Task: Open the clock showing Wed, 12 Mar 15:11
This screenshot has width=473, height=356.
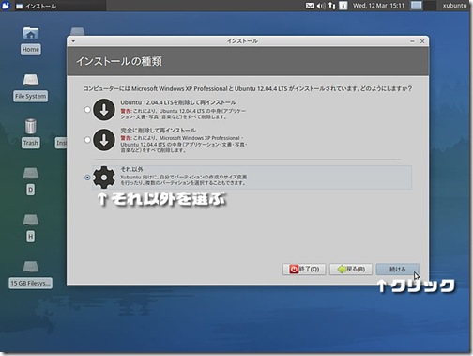Action: coord(378,6)
